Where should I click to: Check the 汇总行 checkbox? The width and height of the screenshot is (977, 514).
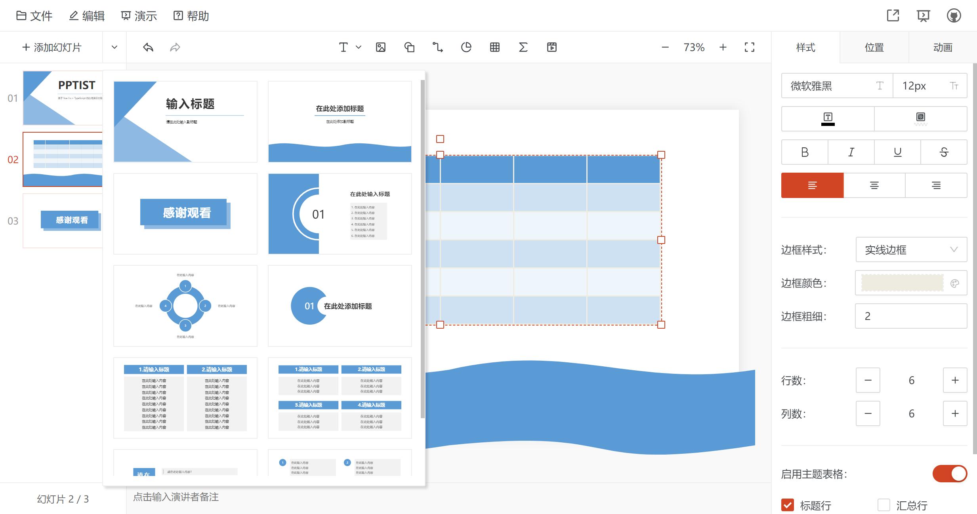(x=883, y=505)
